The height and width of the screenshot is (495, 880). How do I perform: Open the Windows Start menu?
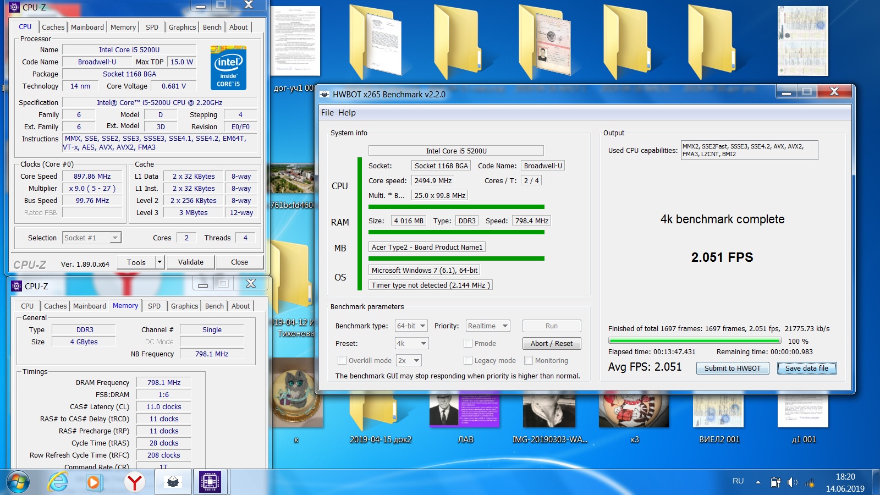(18, 482)
